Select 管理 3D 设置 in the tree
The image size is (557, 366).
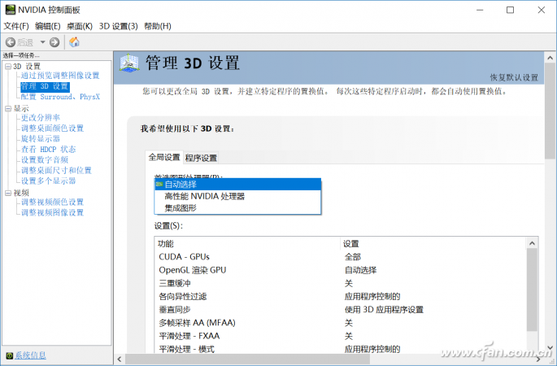click(x=45, y=86)
